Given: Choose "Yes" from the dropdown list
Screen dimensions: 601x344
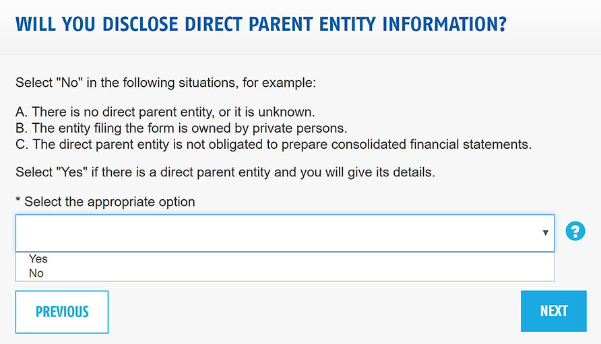Looking at the screenshot, I should tap(38, 259).
